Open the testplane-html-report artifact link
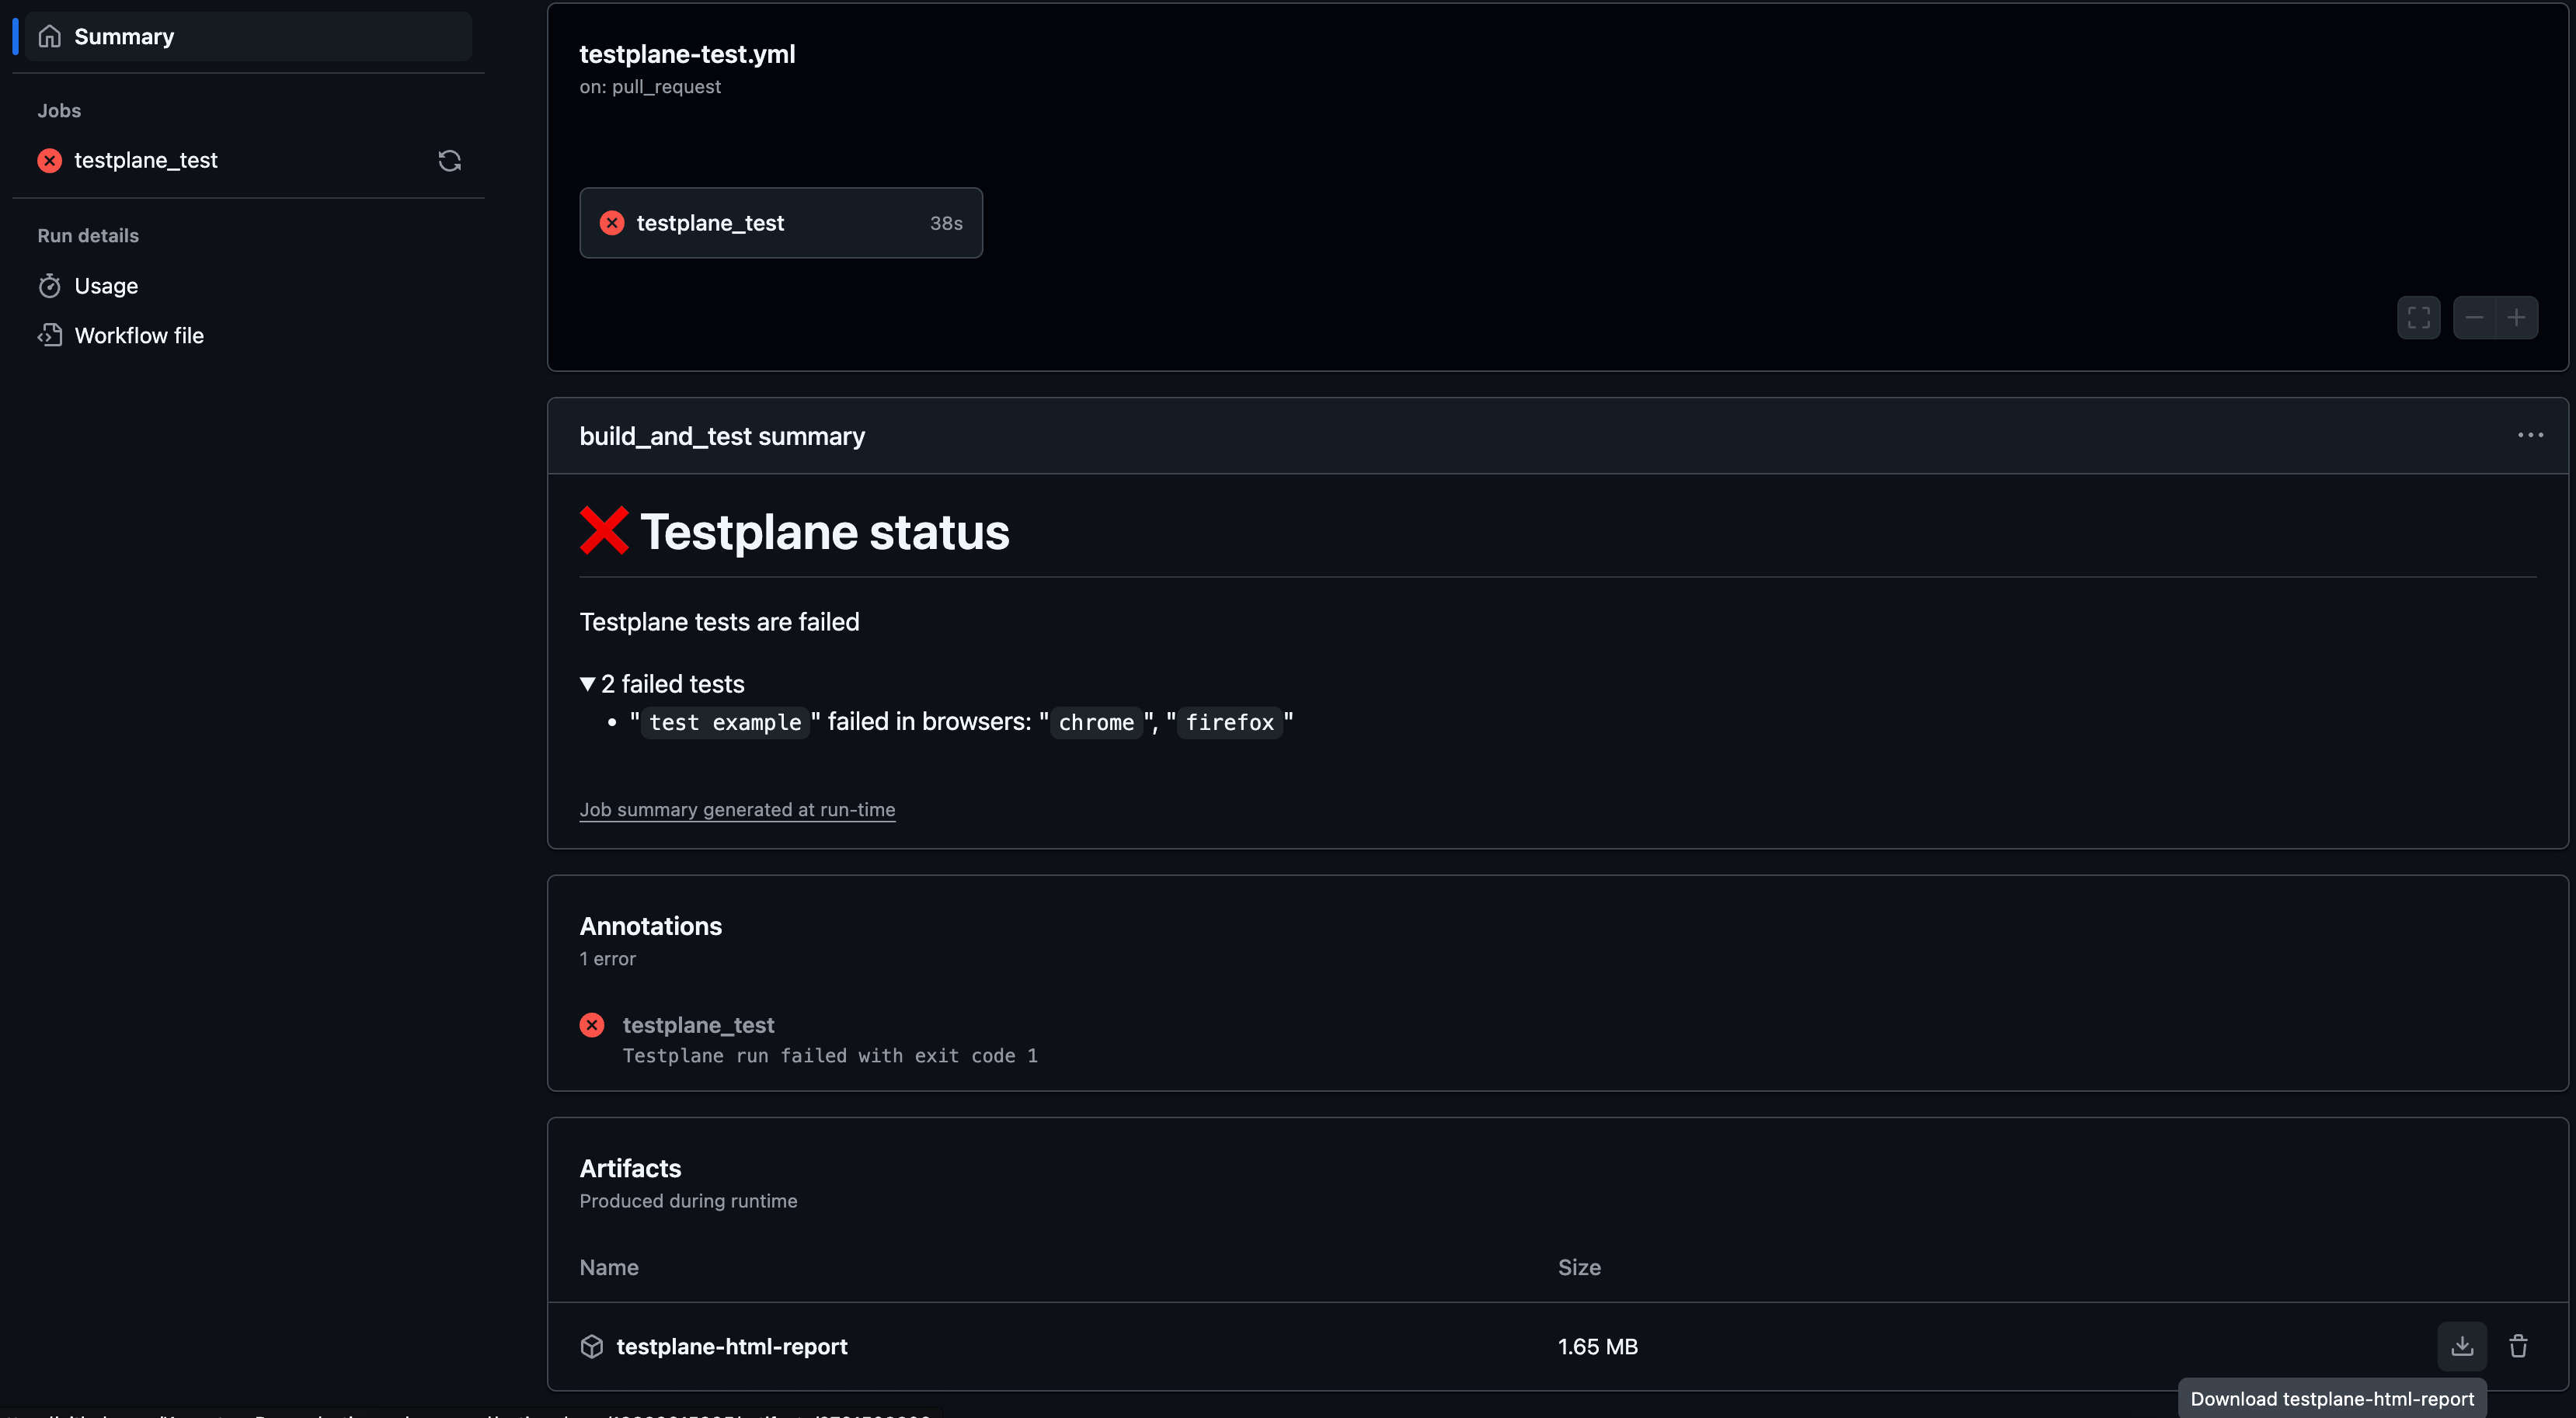 point(731,1346)
